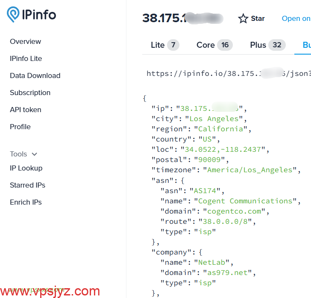Image resolution: width=311 pixels, height=298 pixels.
Task: Open the API token page
Action: pos(26,110)
